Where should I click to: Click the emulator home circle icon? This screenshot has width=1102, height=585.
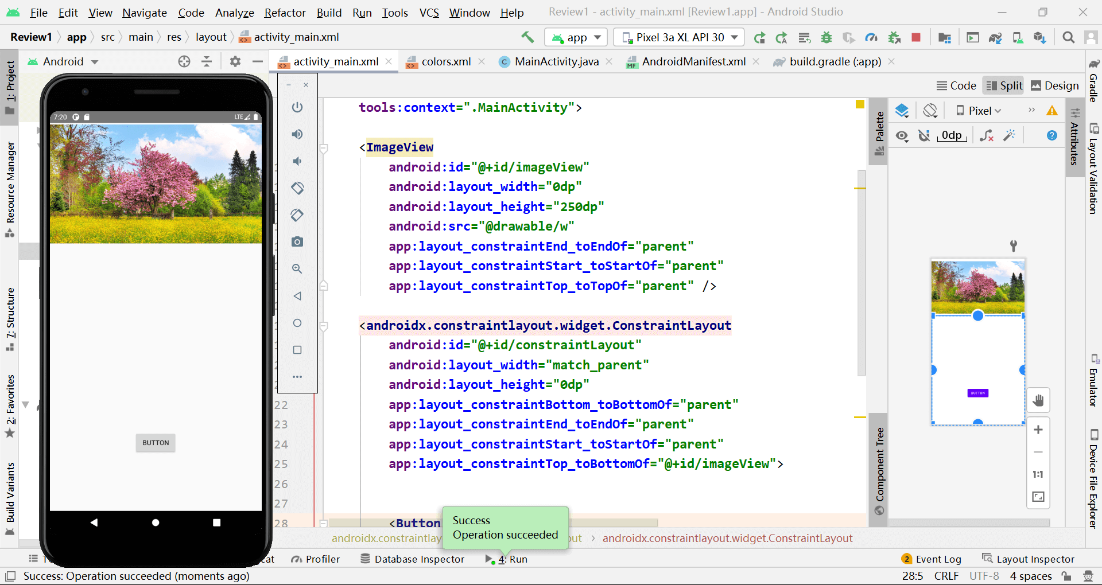[x=297, y=323]
